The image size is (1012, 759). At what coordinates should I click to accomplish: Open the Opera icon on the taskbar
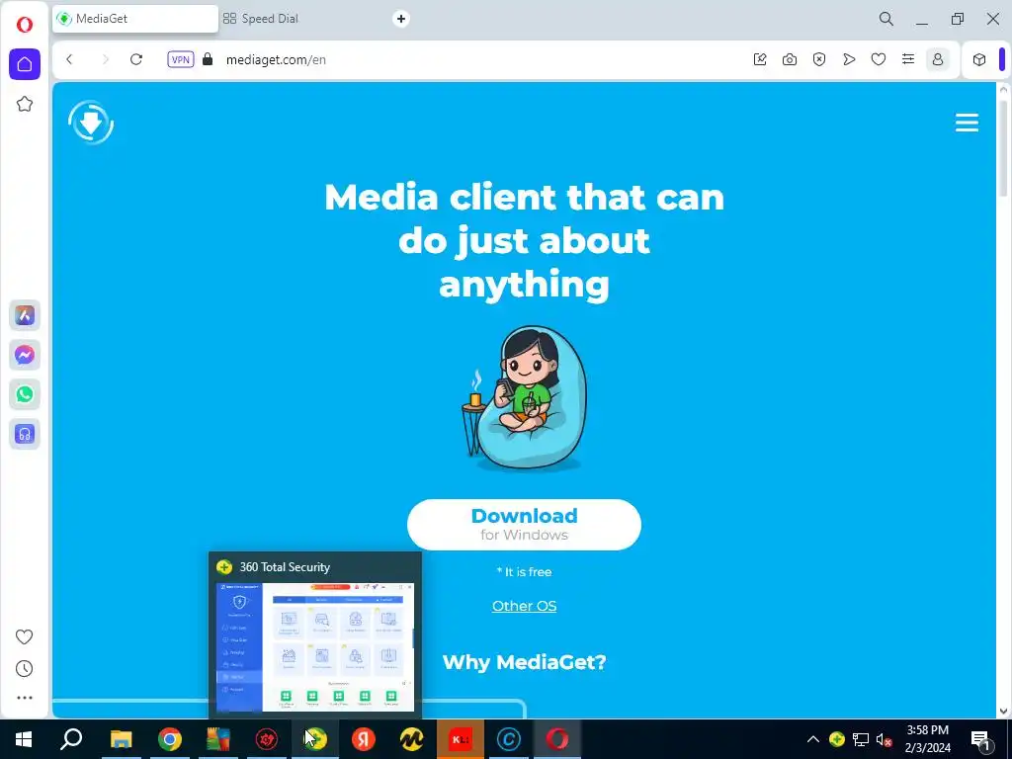(557, 739)
